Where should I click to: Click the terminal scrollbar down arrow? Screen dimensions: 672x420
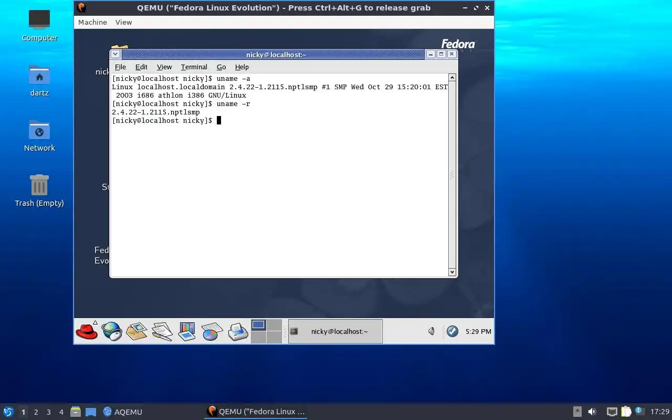(x=452, y=272)
